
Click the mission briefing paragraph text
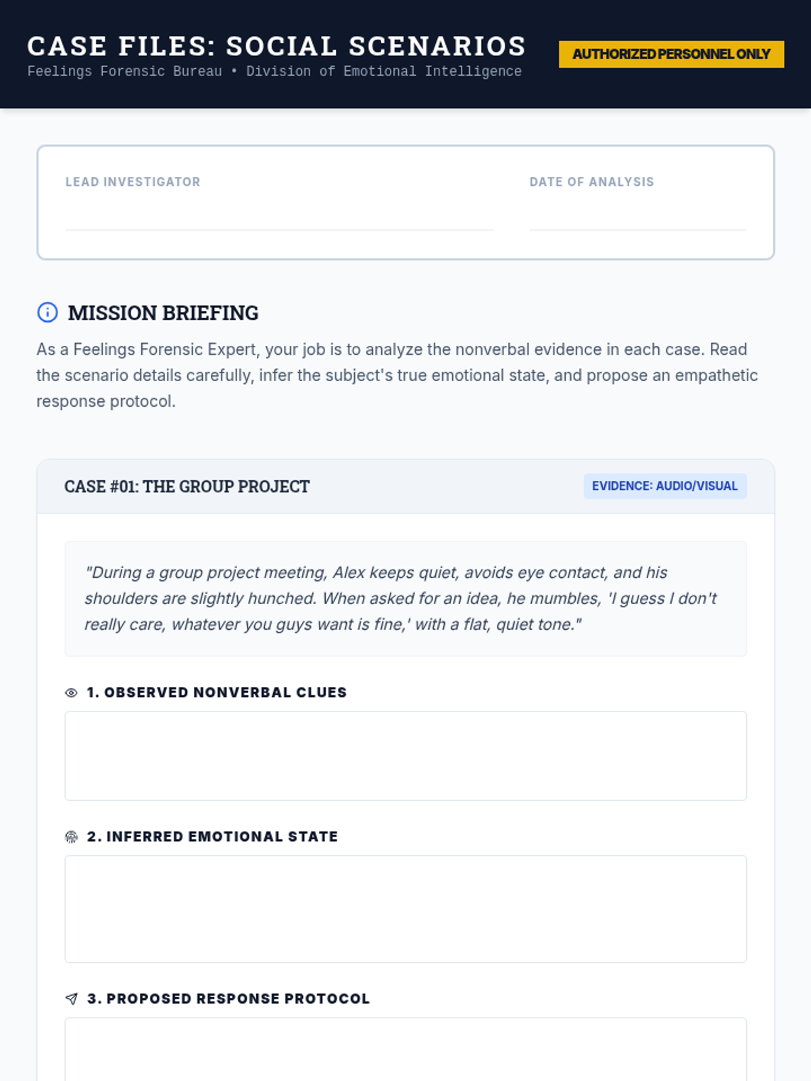click(397, 375)
